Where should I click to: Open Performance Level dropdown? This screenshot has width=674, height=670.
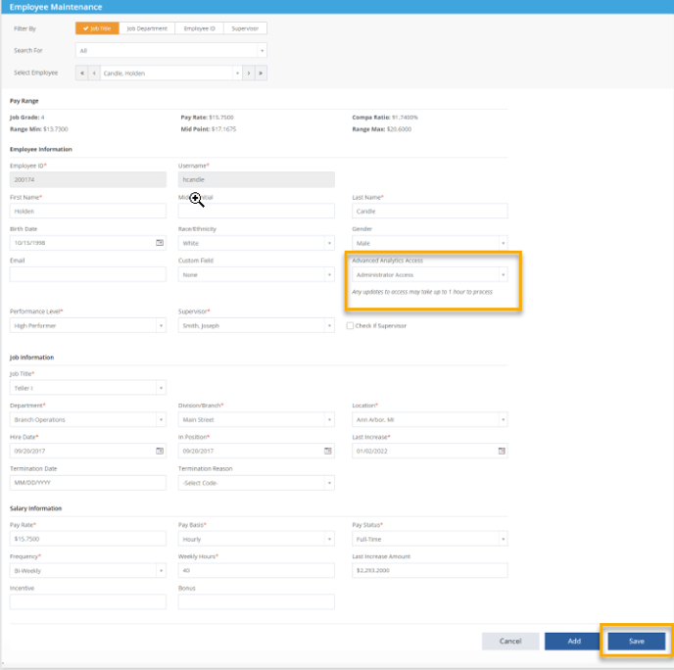click(x=88, y=326)
